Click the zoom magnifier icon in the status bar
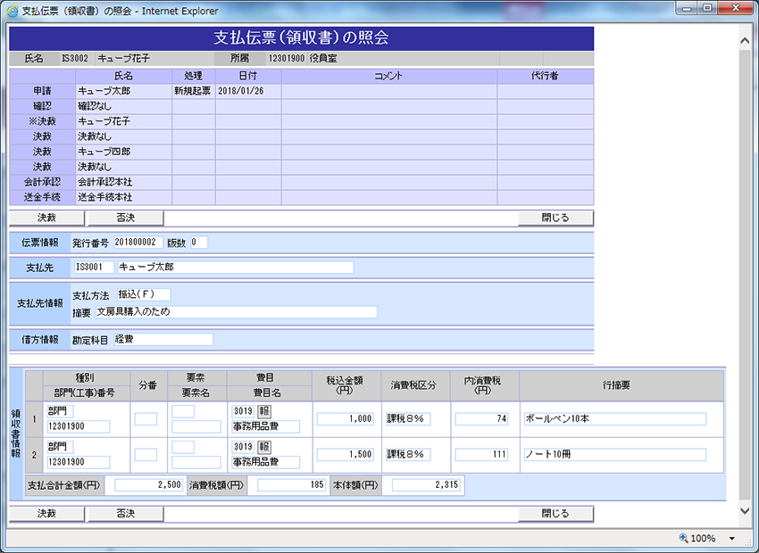 pyautogui.click(x=683, y=538)
